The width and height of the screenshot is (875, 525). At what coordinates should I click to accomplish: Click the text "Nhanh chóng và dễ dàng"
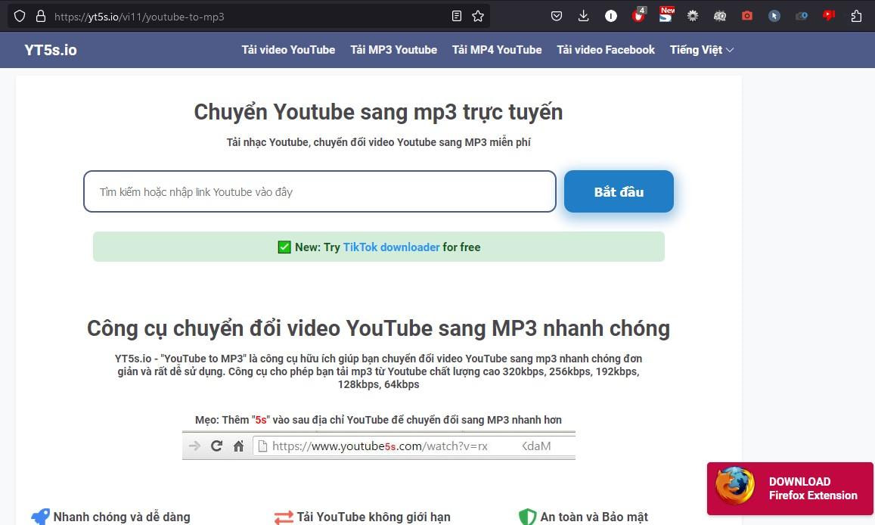point(122,517)
